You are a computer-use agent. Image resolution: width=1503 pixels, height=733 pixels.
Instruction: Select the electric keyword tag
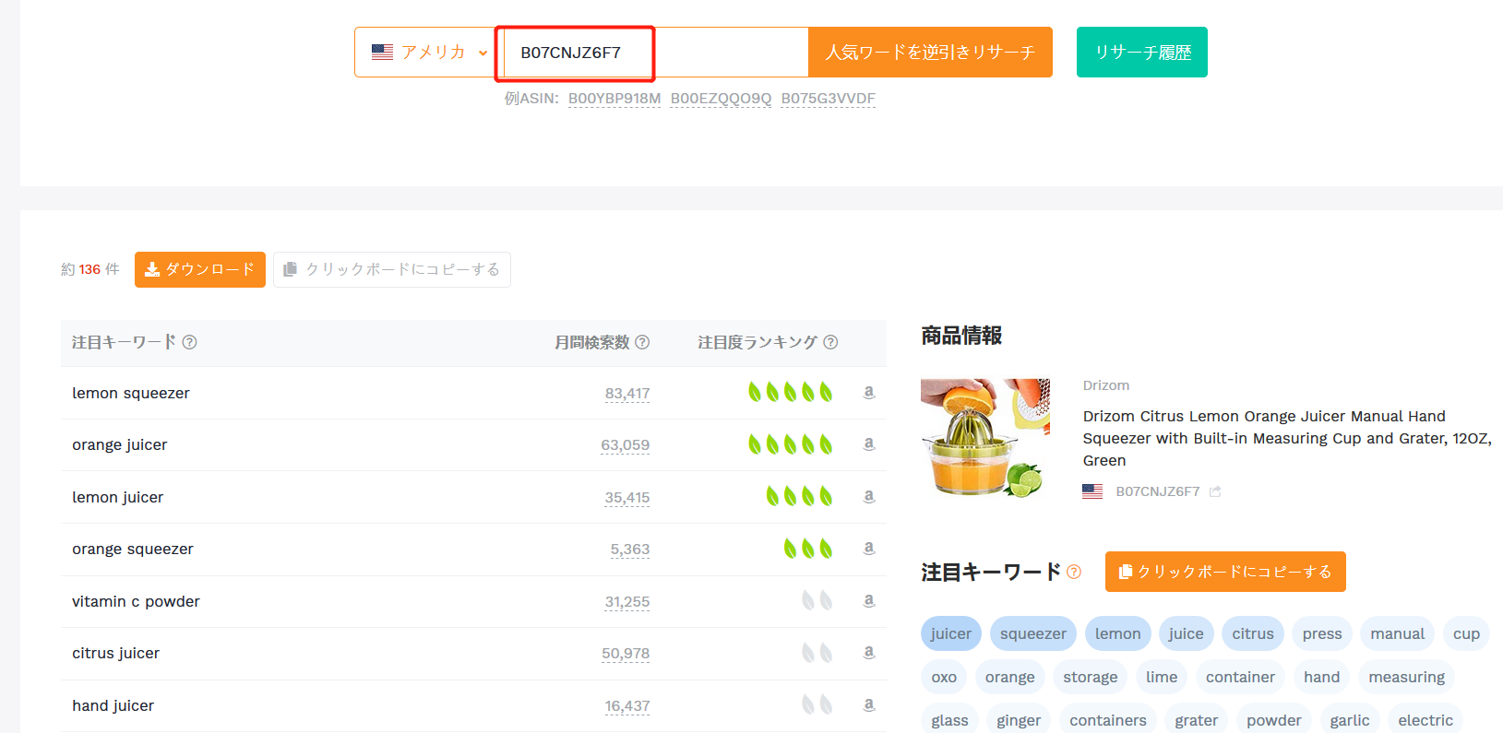pyautogui.click(x=1425, y=720)
